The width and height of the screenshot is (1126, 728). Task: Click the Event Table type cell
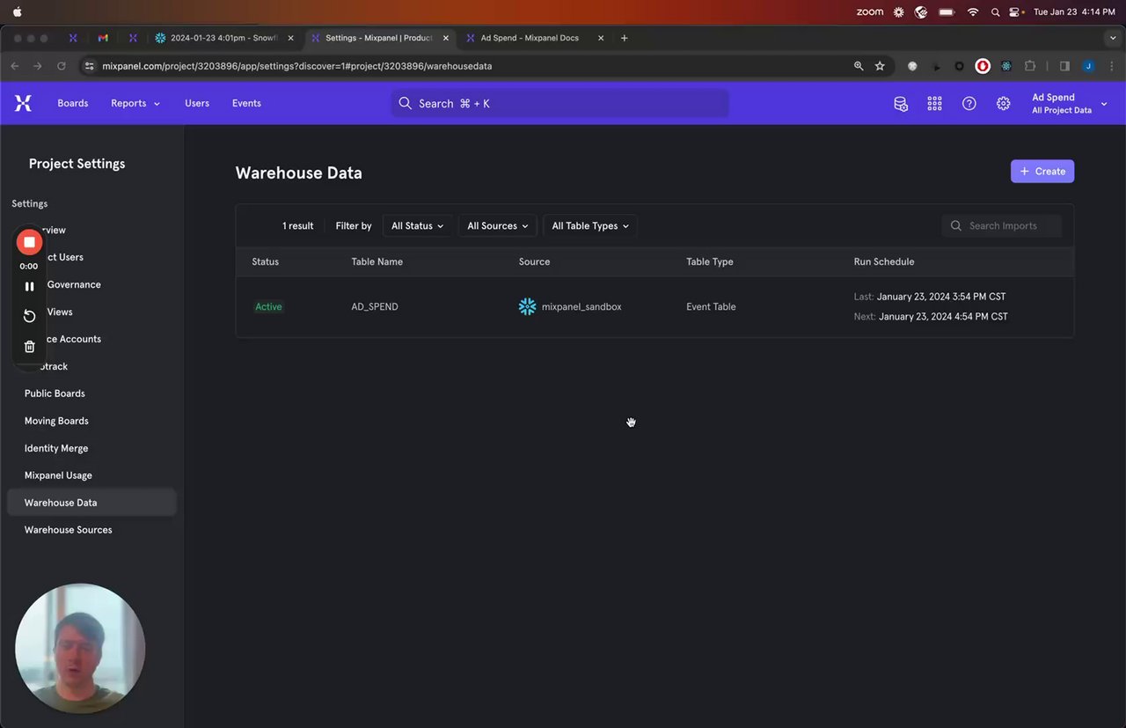pyautogui.click(x=711, y=306)
